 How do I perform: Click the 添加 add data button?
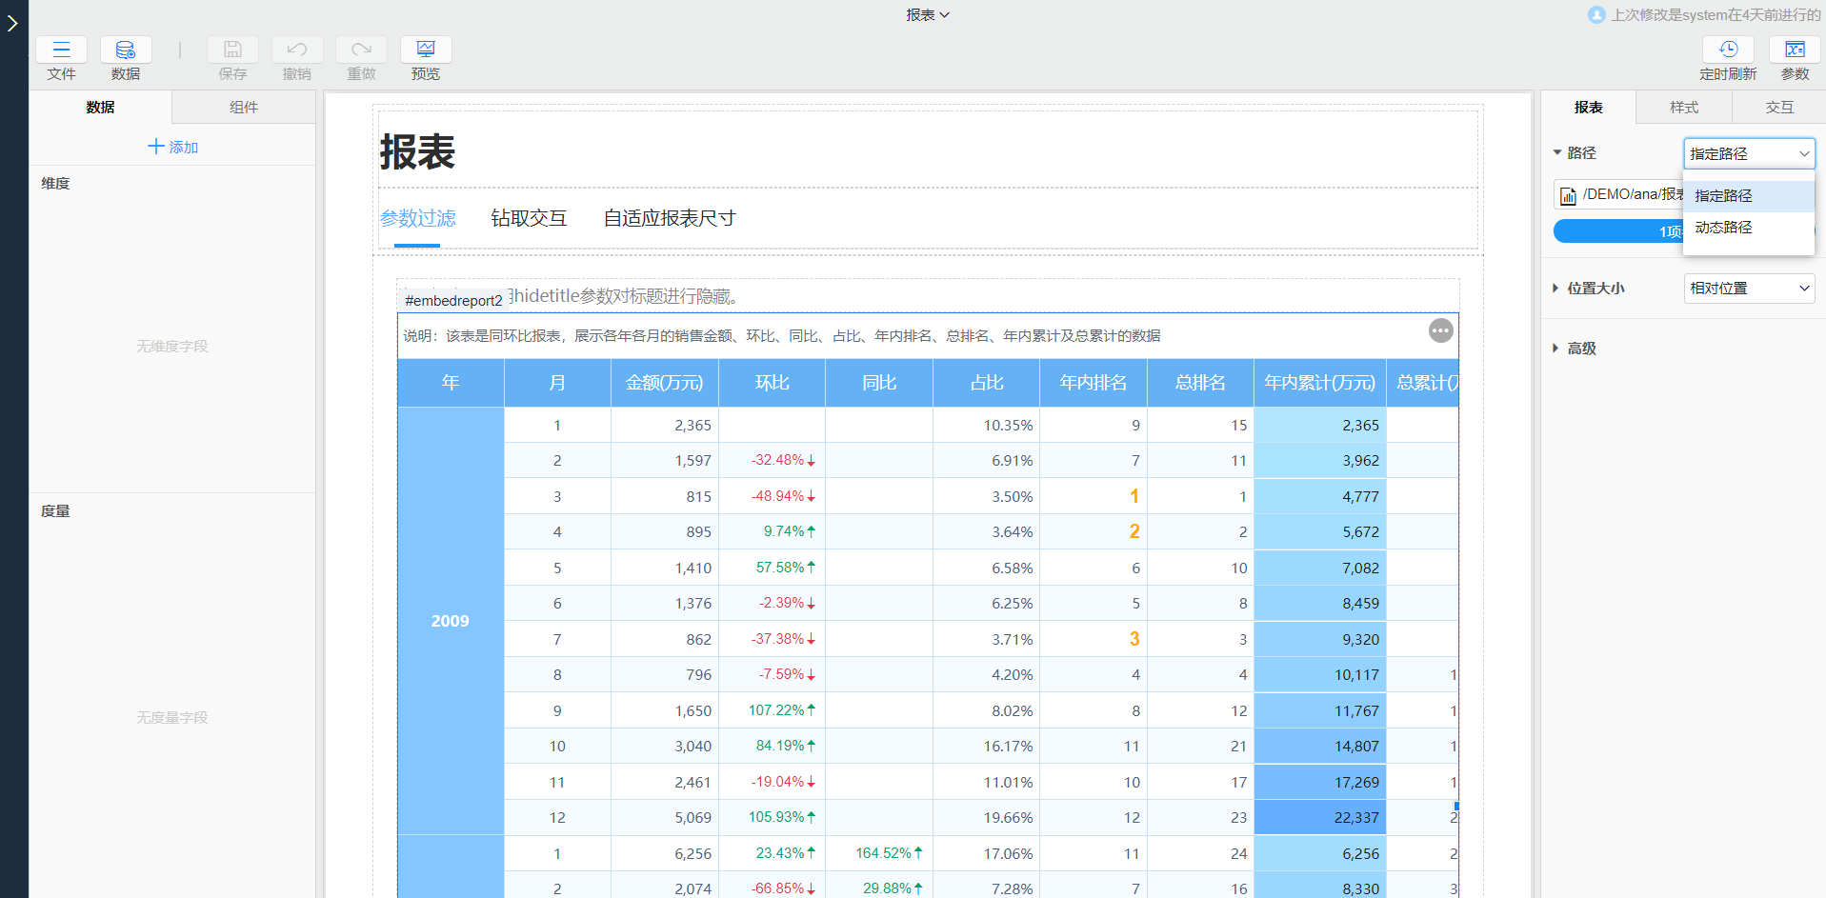point(173,147)
